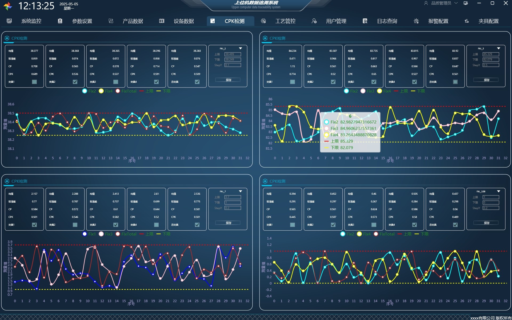Expand the 品质管理员 user dropdown
This screenshot has width=512, height=320.
pyautogui.click(x=456, y=3)
